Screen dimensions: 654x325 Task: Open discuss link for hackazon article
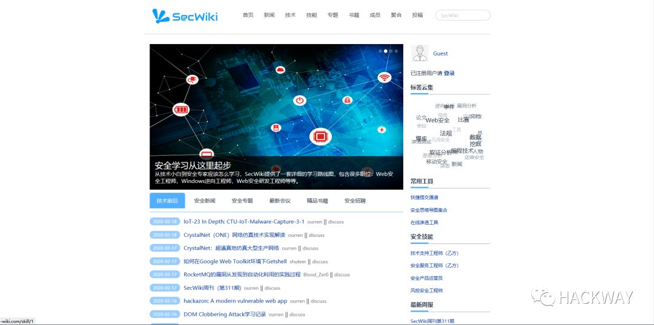[x=319, y=301]
